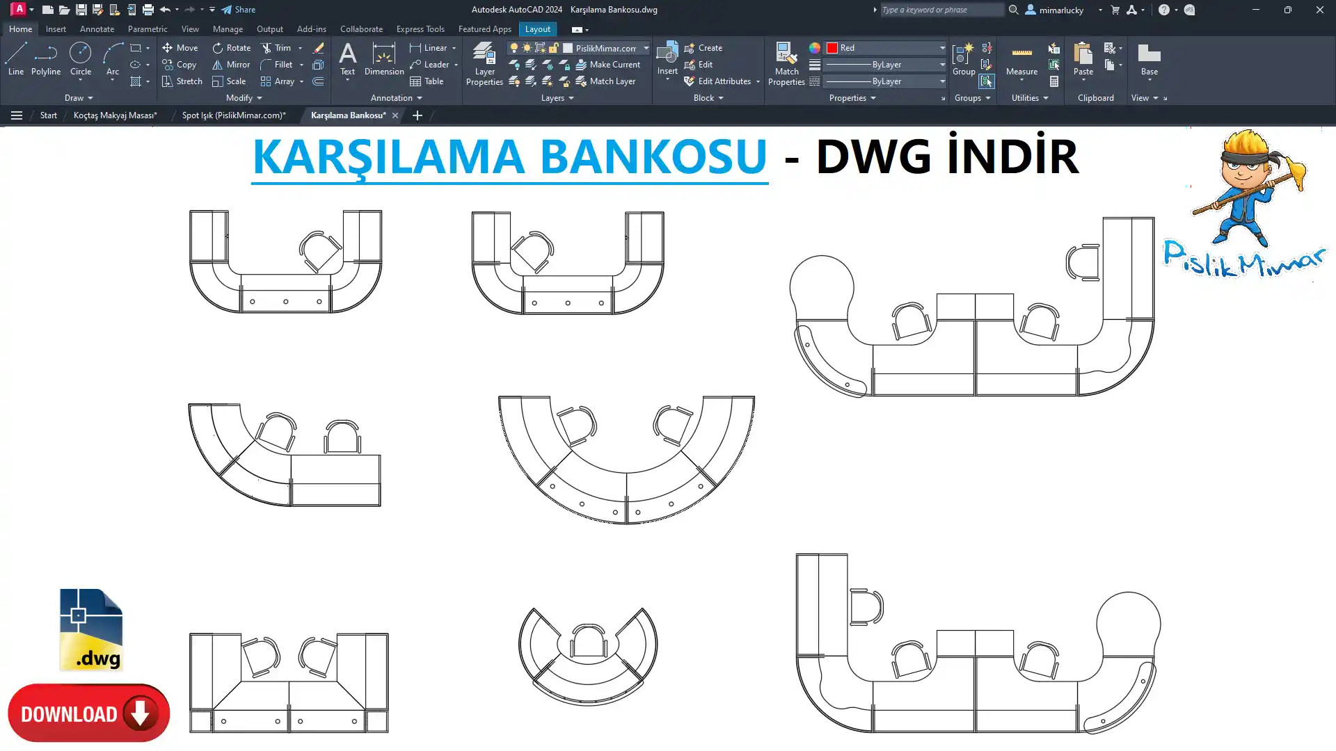1336x751 pixels.
Task: Open the Annotate ribbon tab
Action: (97, 29)
